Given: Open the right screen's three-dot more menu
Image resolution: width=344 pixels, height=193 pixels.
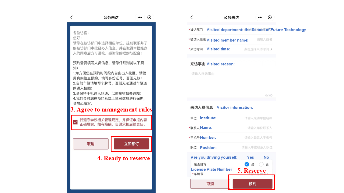Looking at the screenshot, I should (x=260, y=17).
